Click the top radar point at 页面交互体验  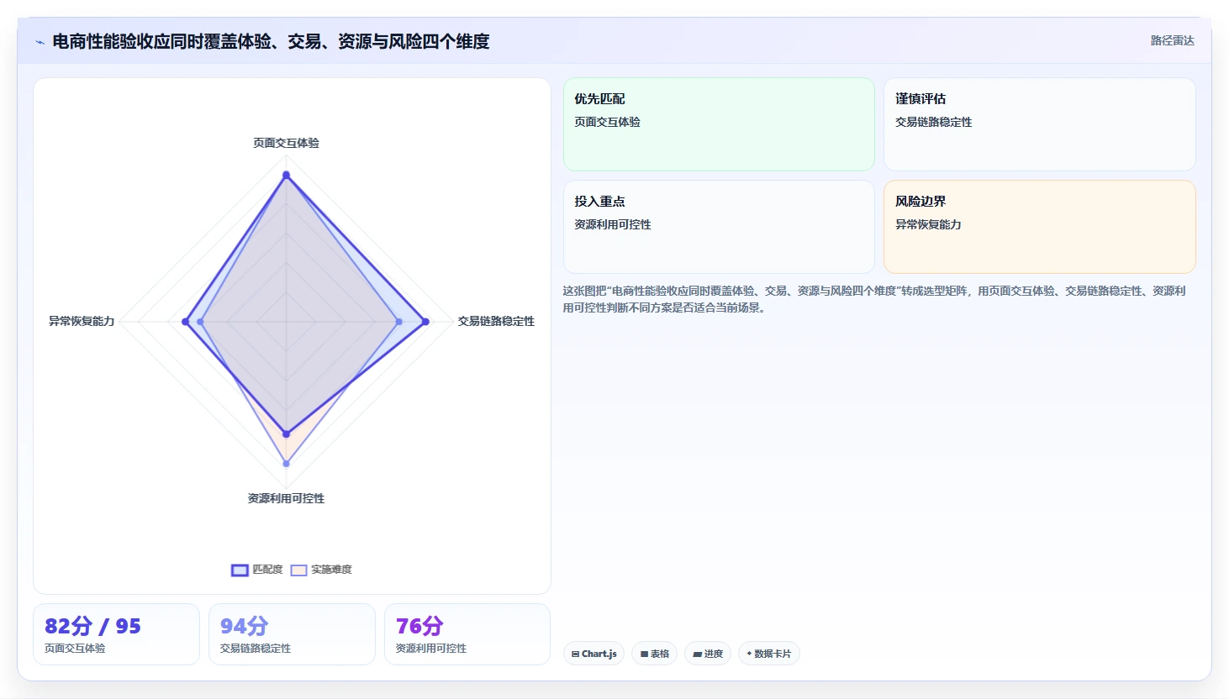pos(286,175)
